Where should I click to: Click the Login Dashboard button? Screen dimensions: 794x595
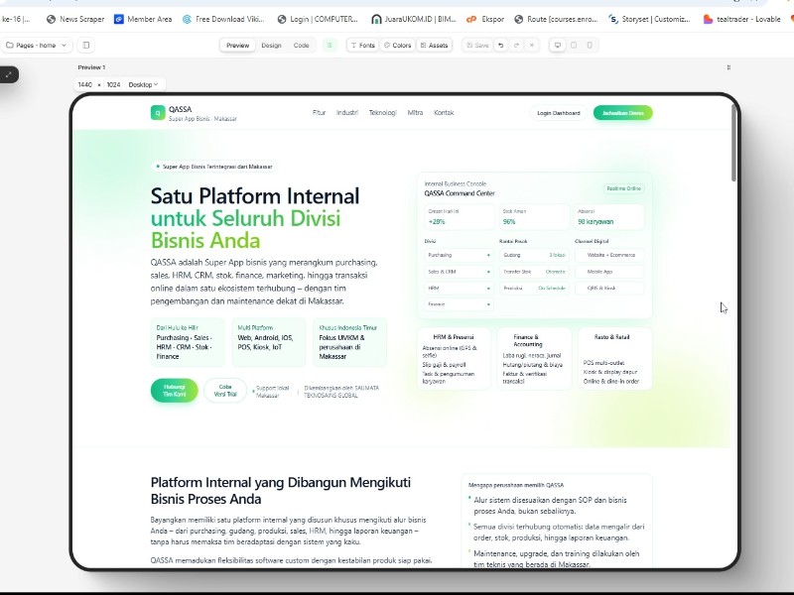[x=558, y=113]
